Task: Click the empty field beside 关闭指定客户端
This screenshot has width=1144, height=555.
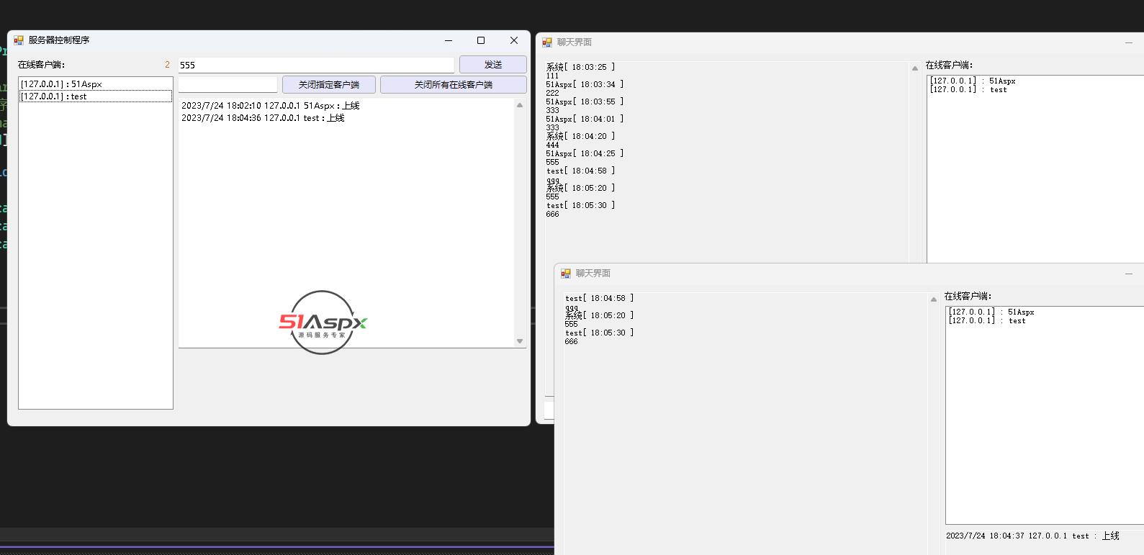Action: point(228,85)
